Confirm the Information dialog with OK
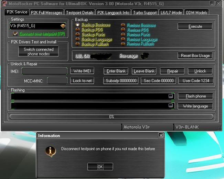Viewport: 224px width, 179px height. [x=100, y=167]
